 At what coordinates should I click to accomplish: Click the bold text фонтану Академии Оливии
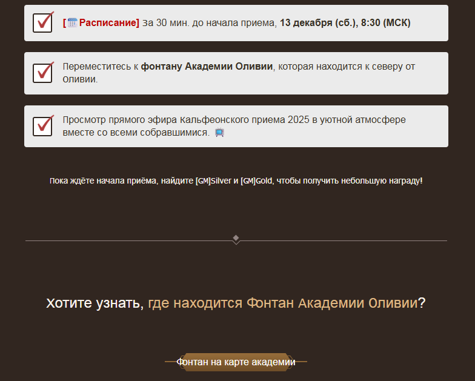pyautogui.click(x=207, y=67)
